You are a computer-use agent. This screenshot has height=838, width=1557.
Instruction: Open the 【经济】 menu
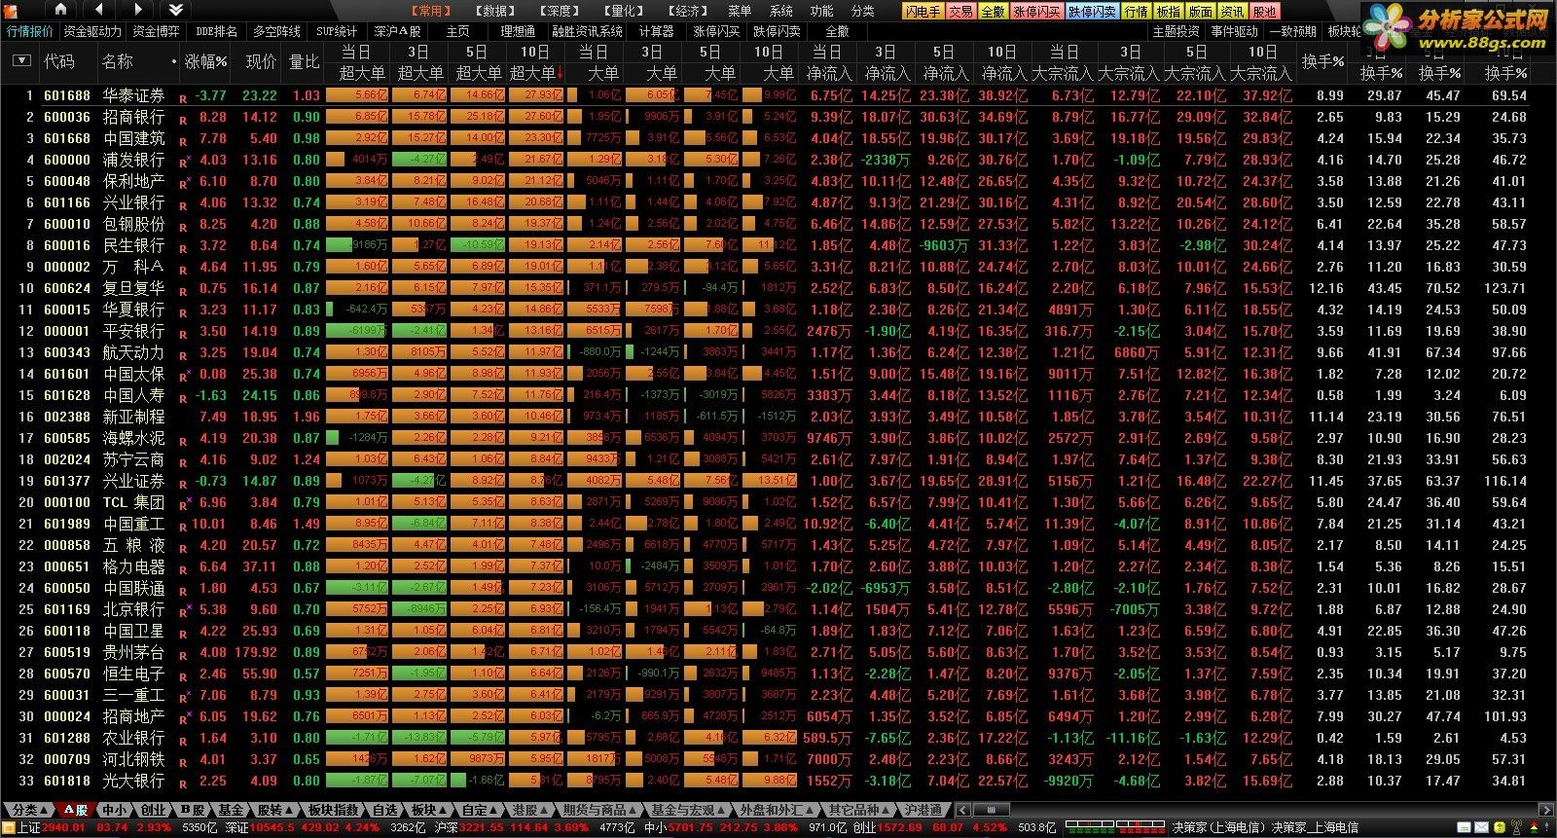click(688, 11)
